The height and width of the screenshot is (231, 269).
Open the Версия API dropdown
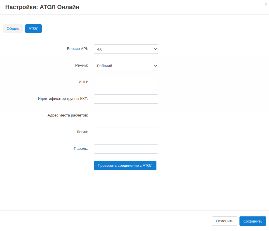(126, 49)
